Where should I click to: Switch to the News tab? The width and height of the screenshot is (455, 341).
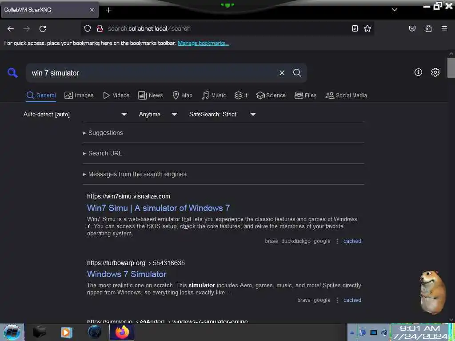pos(150,95)
